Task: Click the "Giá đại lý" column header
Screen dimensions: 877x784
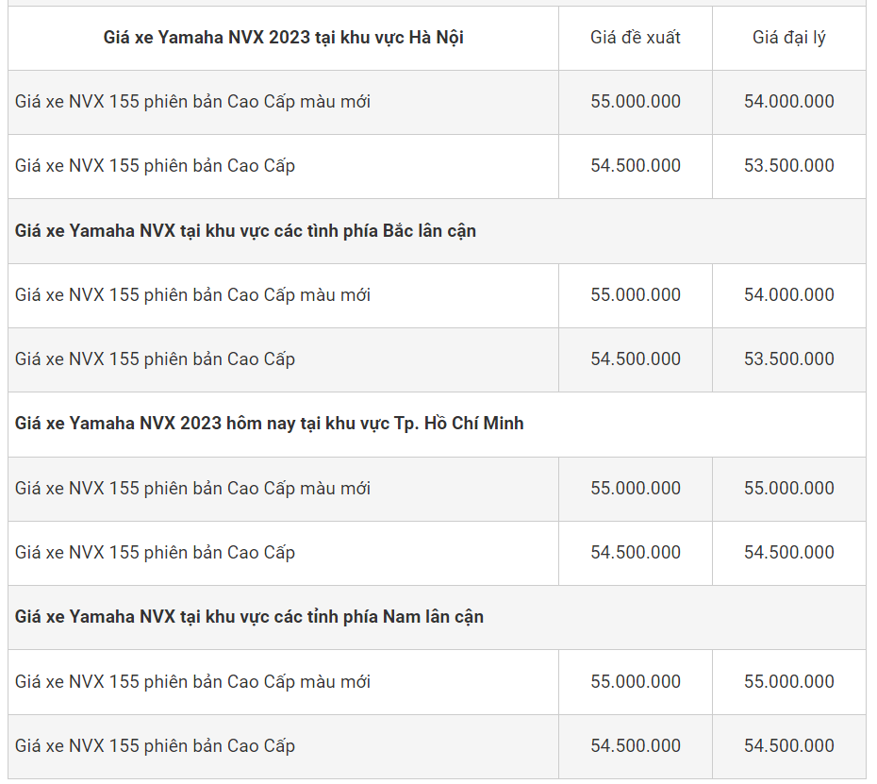Action: coord(788,38)
